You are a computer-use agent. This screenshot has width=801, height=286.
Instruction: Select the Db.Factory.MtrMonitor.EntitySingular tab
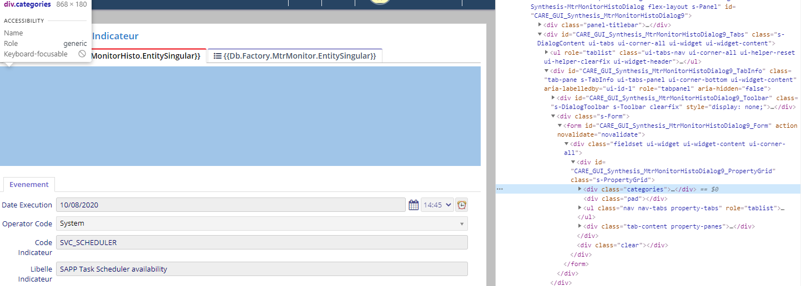(295, 56)
